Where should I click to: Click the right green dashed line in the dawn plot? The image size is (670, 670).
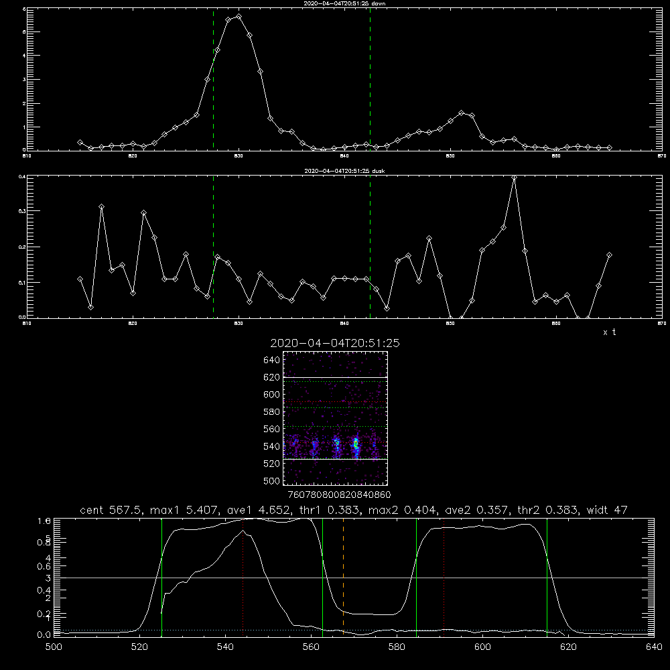(x=370, y=80)
